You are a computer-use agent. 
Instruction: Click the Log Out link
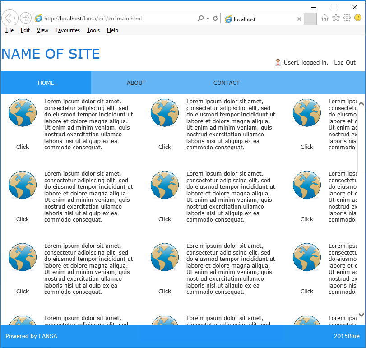(345, 63)
